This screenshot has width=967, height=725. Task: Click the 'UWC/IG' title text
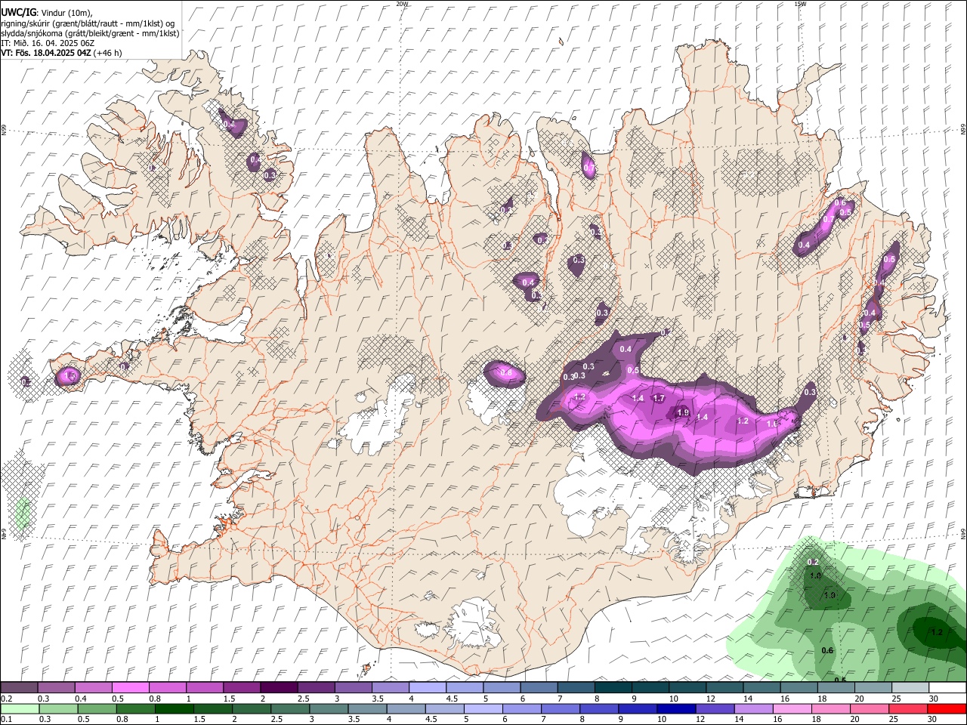click(x=17, y=12)
